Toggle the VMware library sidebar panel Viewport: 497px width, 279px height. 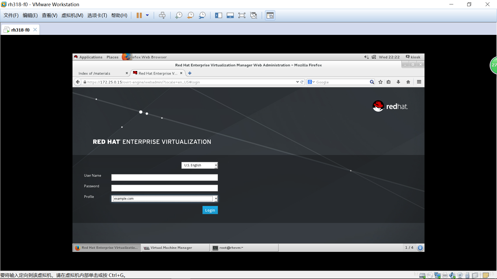click(x=218, y=16)
